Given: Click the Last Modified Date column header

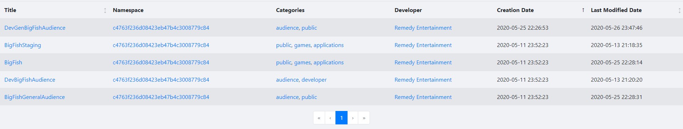Looking at the screenshot, I should (x=616, y=10).
